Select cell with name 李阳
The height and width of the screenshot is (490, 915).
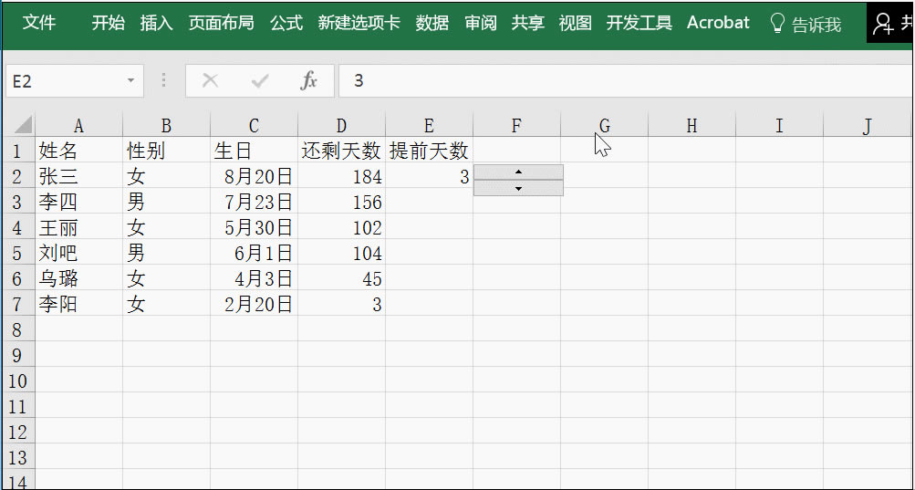78,304
